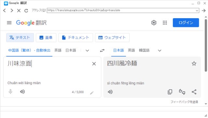The height and width of the screenshot is (118, 208).
Task: Click the browser back arrow
Action: (4, 10)
